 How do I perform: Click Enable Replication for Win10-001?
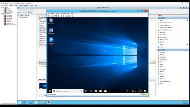point(165,81)
